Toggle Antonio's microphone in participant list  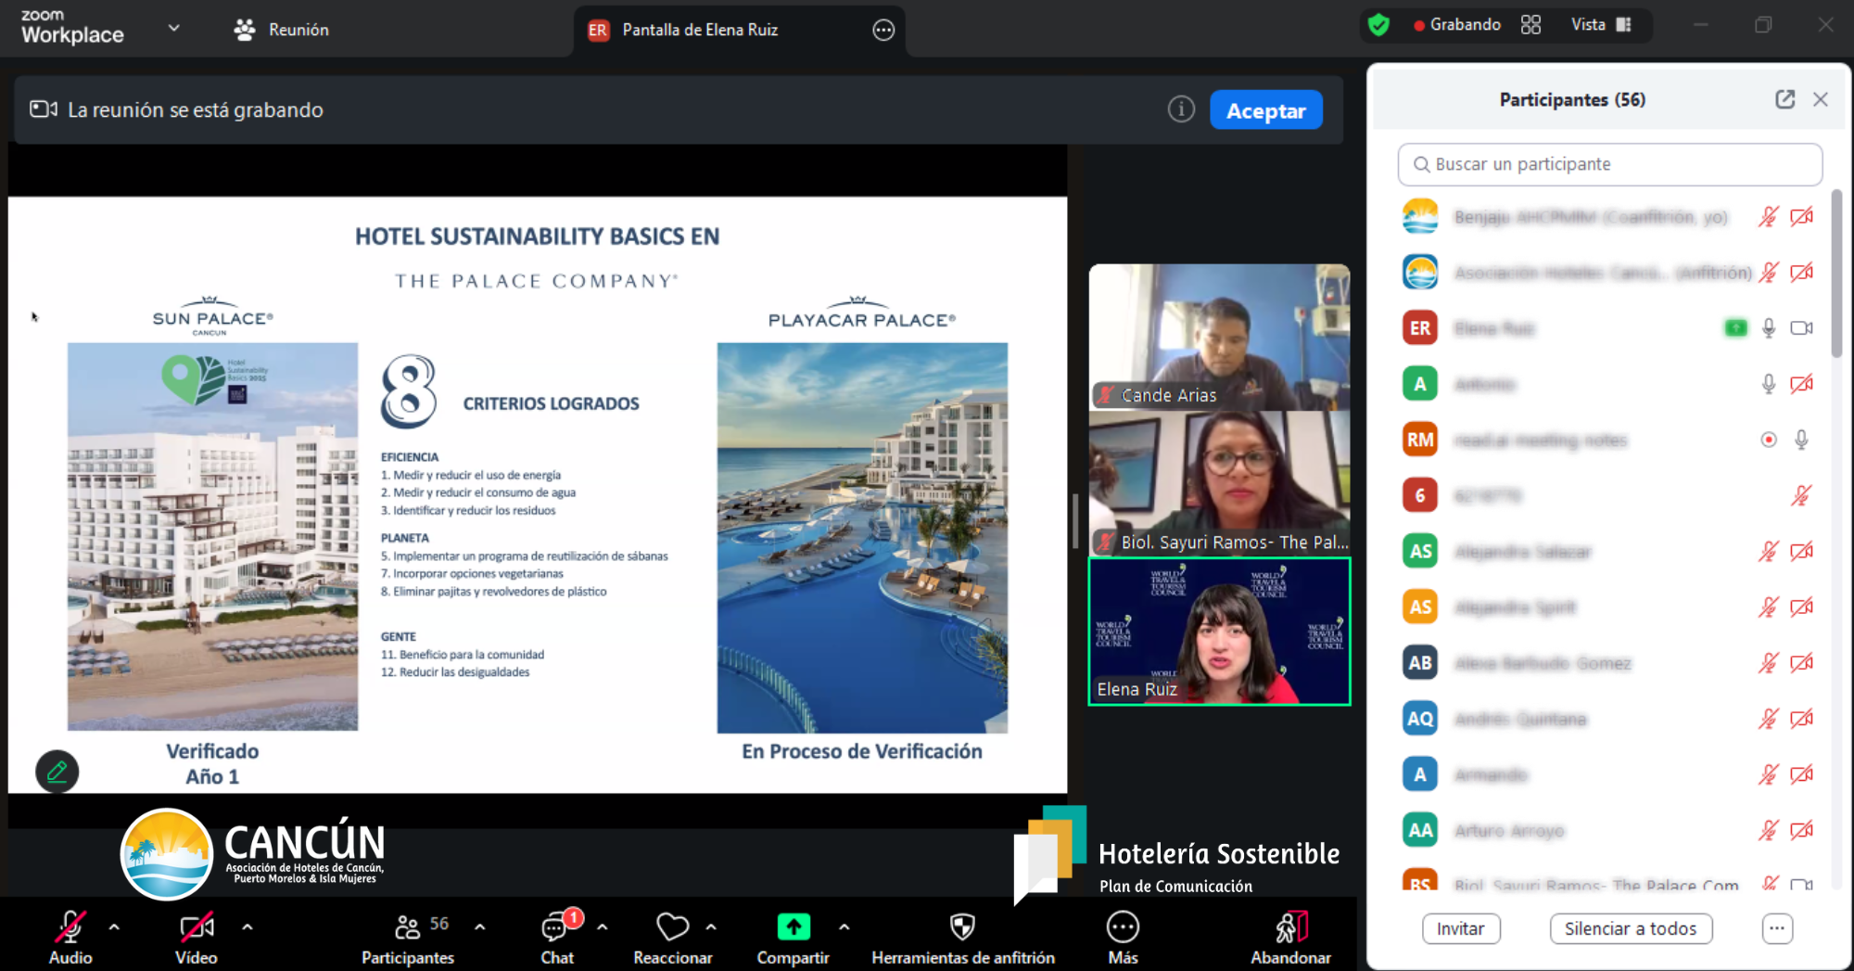pos(1768,384)
